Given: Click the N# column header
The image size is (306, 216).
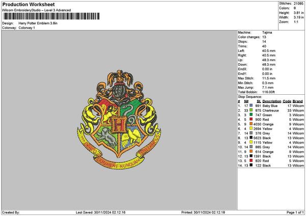Looking at the screenshot, I should pos(246,101).
